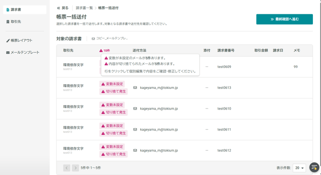Go to previous page with left arrow

pos(67,168)
